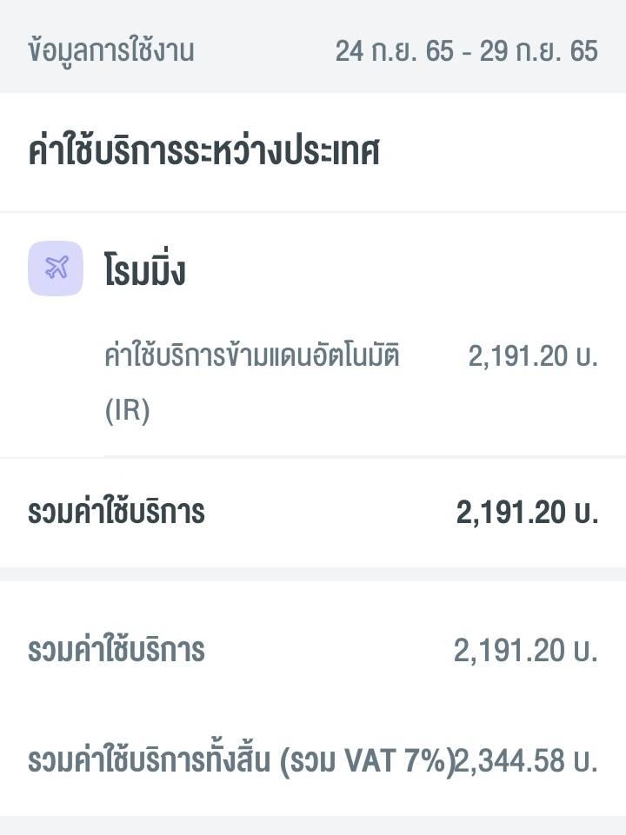Tap the บ. currency unit after 2,344.58

(x=586, y=760)
